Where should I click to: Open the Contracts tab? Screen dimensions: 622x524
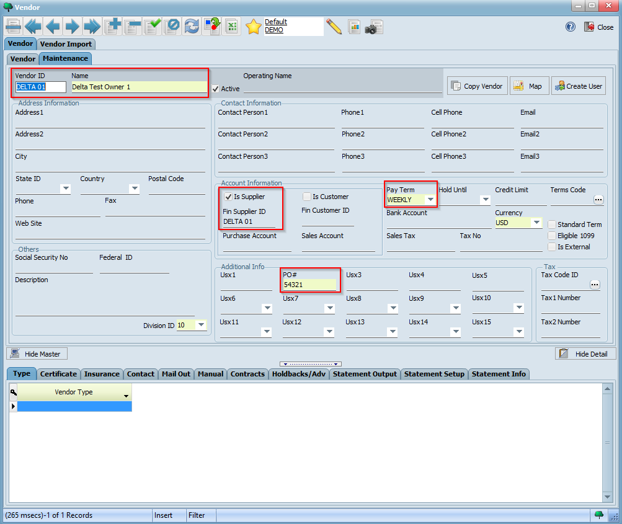click(x=247, y=374)
